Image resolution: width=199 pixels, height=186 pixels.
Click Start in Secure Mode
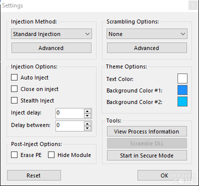[x=147, y=155]
